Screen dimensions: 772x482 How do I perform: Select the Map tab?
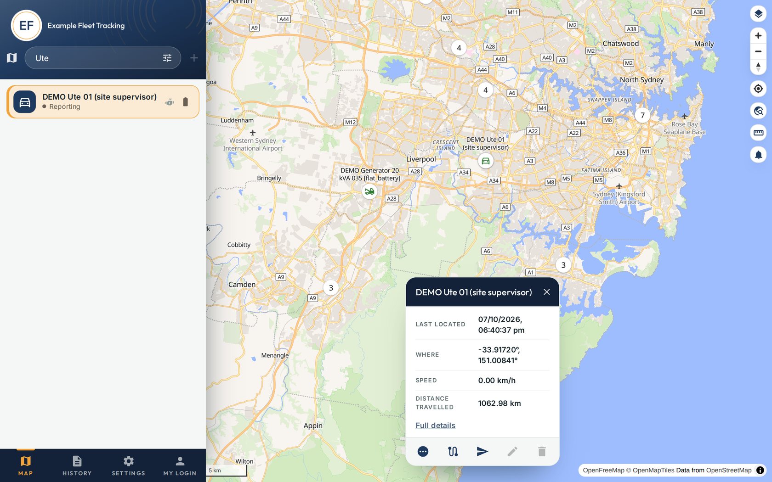tap(26, 465)
